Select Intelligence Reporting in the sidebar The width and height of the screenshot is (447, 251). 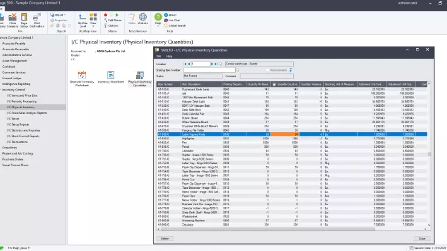coord(16,84)
